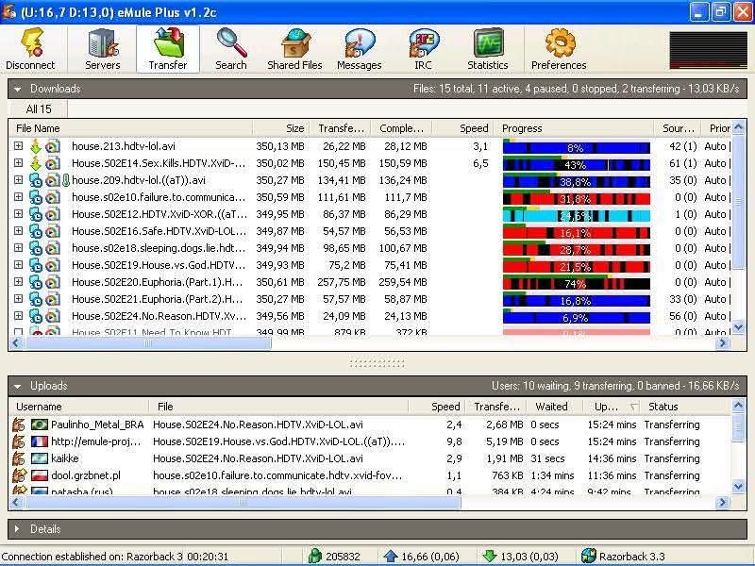Viewport: 755px width, 566px height.
Task: Expand house.209.hdtv-lol.((aT)).avi sources
Action: (x=18, y=179)
